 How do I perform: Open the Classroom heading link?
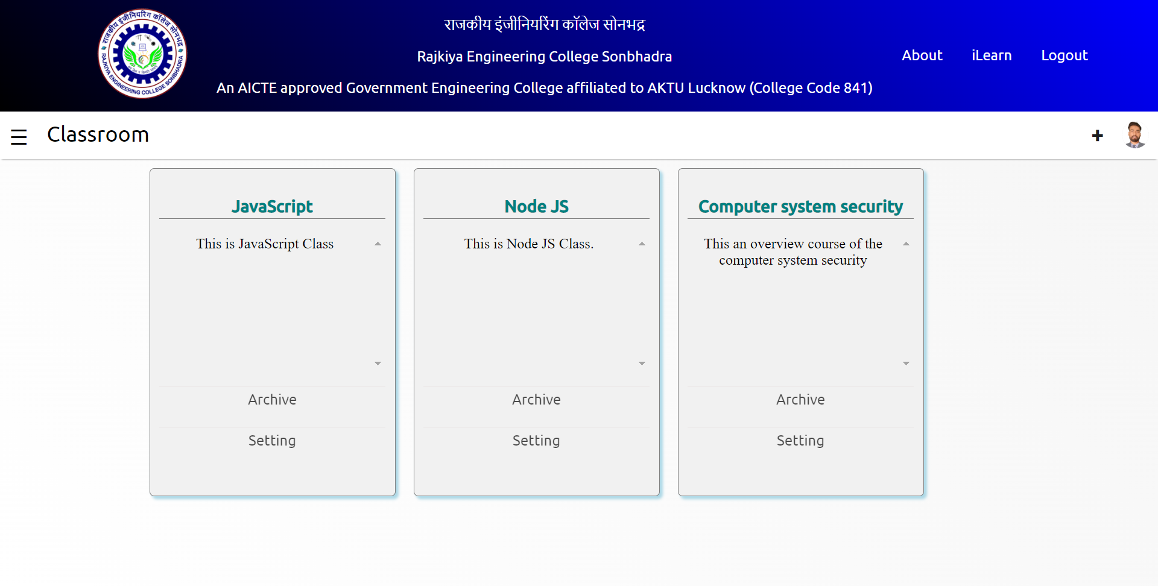(98, 134)
